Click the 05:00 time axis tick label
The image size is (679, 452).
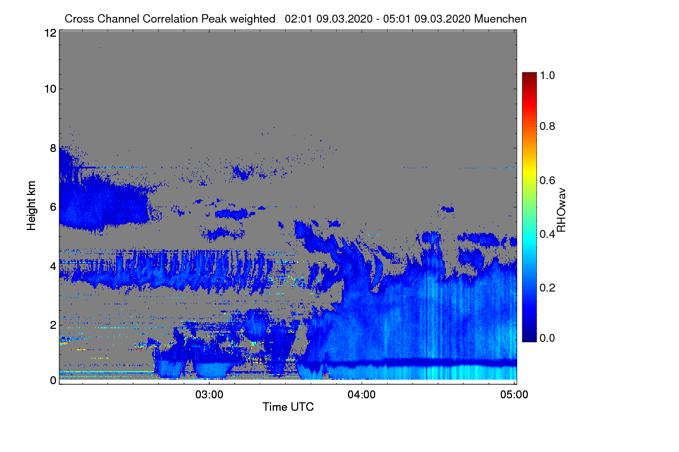click(514, 394)
